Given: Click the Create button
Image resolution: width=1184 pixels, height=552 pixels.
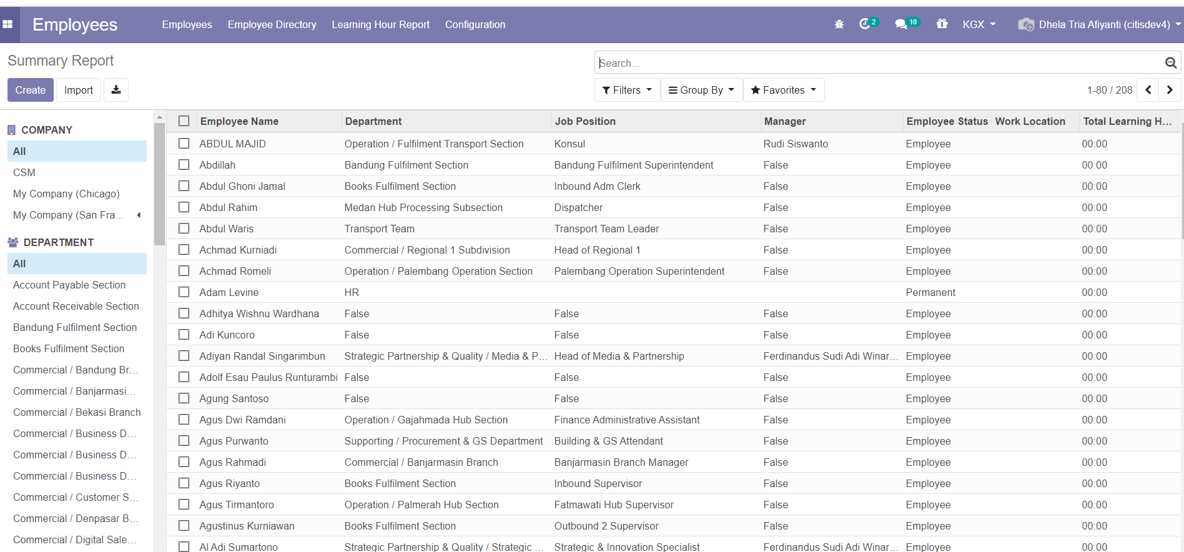Looking at the screenshot, I should (31, 90).
